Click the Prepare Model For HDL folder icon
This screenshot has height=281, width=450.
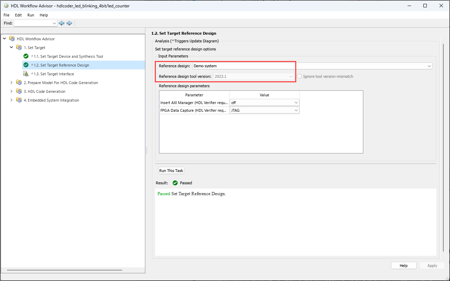(x=19, y=83)
